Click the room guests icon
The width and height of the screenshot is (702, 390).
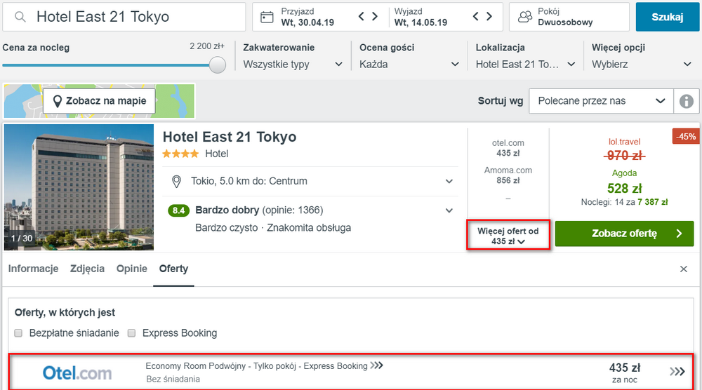tap(524, 17)
